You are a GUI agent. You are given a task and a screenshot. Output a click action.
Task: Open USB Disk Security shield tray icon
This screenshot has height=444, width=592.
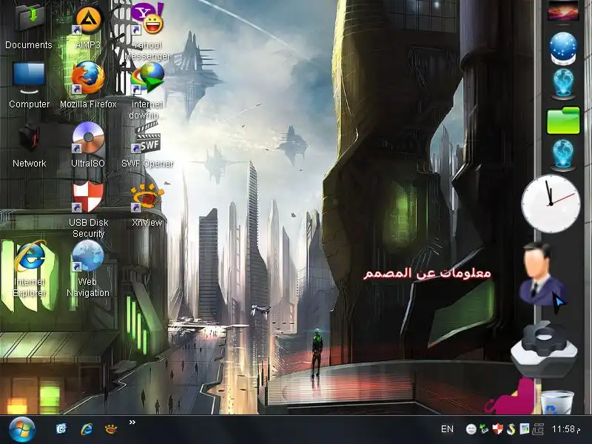[x=497, y=429]
